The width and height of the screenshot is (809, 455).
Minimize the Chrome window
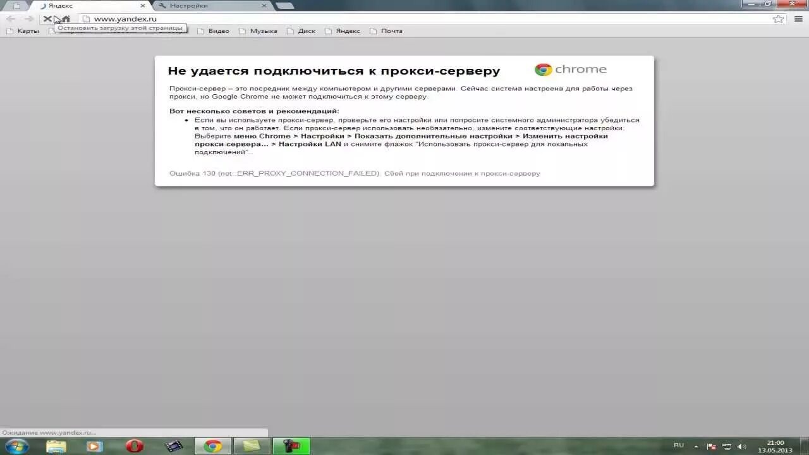[752, 4]
